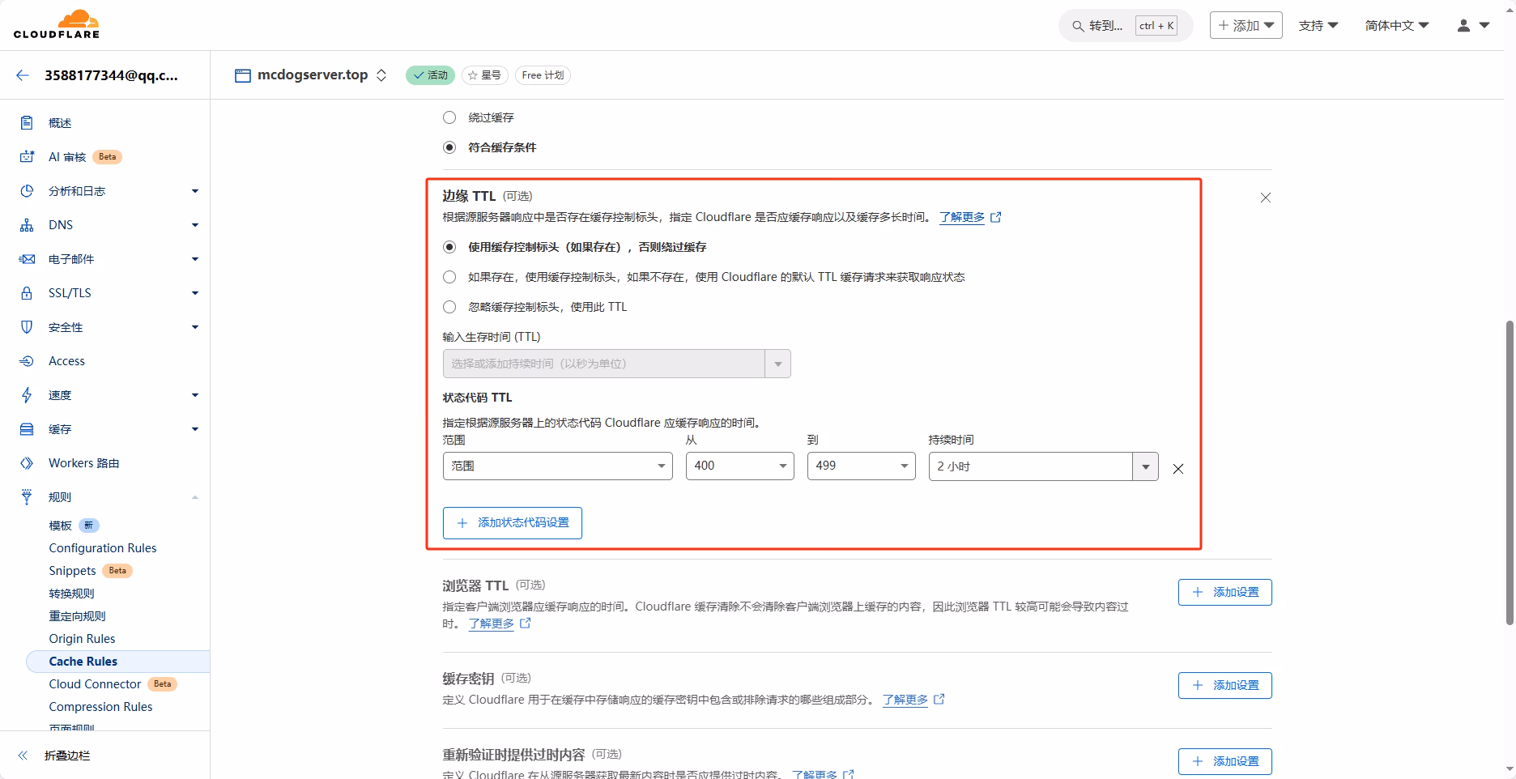1516x779 pixels.
Task: Select the 绕过缓存 radio option
Action: (x=449, y=117)
